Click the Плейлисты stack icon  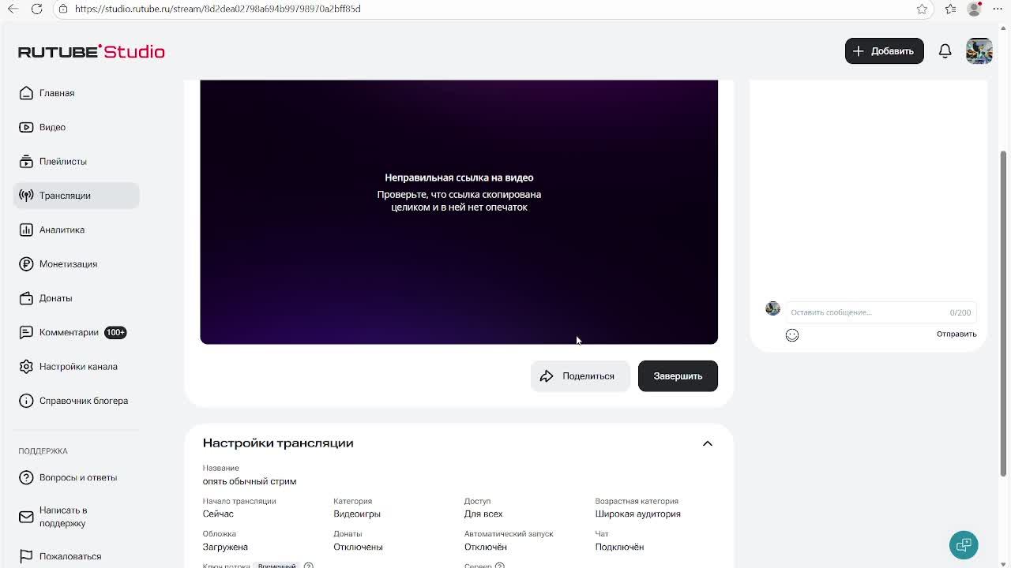(26, 161)
